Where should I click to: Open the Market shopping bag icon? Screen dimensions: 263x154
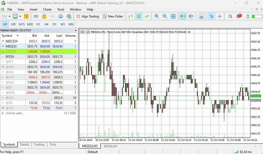click(x=44, y=16)
